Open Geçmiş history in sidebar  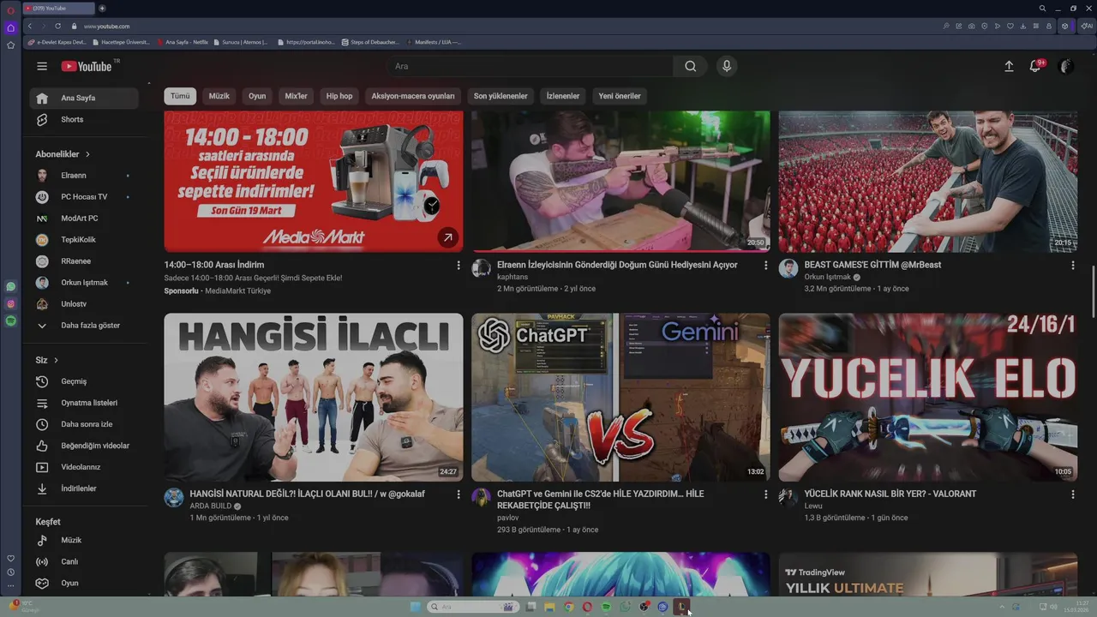(84, 381)
